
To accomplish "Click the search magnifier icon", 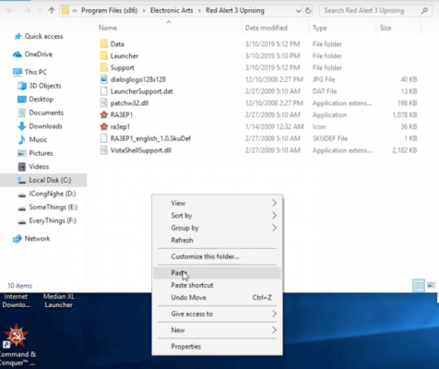I will point(424,11).
